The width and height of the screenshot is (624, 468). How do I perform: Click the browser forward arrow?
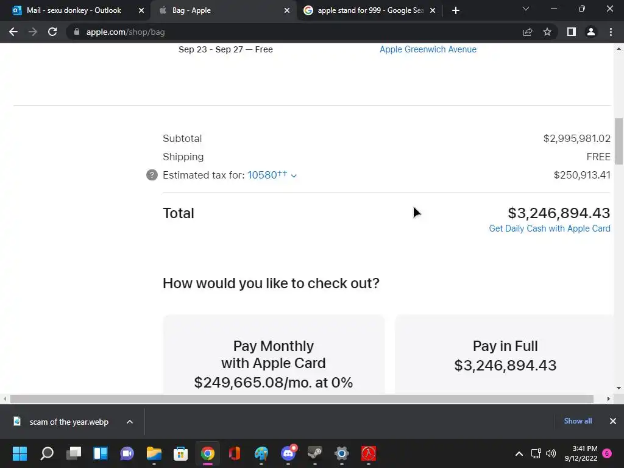click(x=33, y=32)
